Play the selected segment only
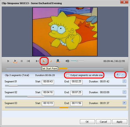 coord(15,61)
